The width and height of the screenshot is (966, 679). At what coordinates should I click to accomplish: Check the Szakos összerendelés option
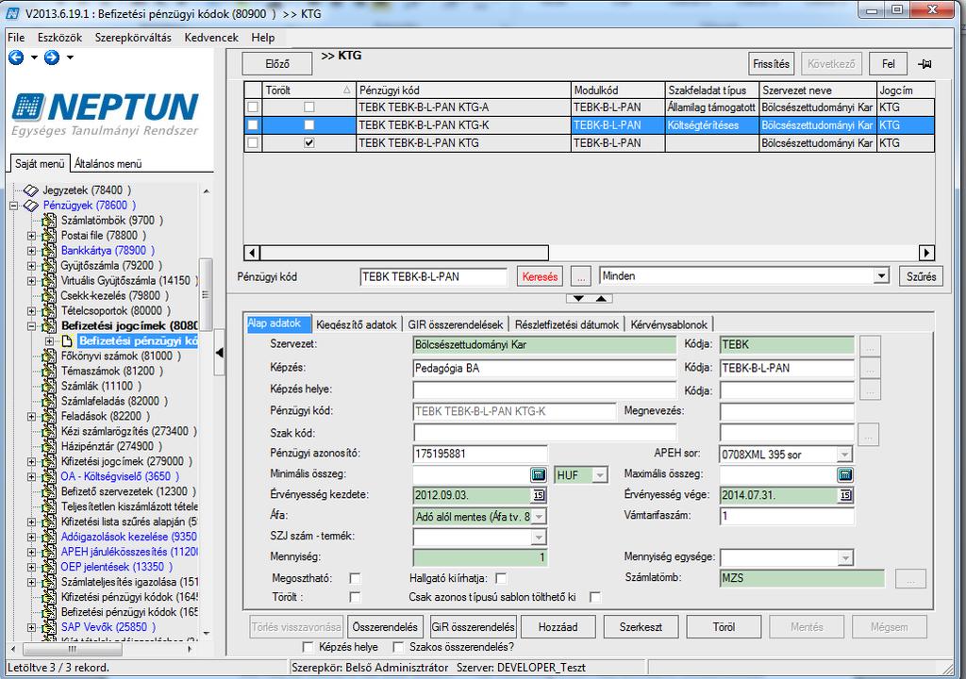(398, 647)
